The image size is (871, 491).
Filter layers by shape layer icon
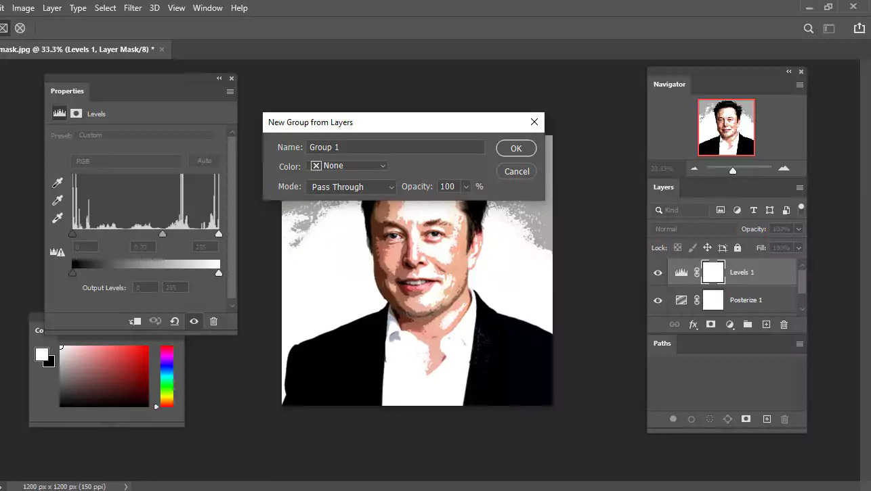(x=769, y=210)
